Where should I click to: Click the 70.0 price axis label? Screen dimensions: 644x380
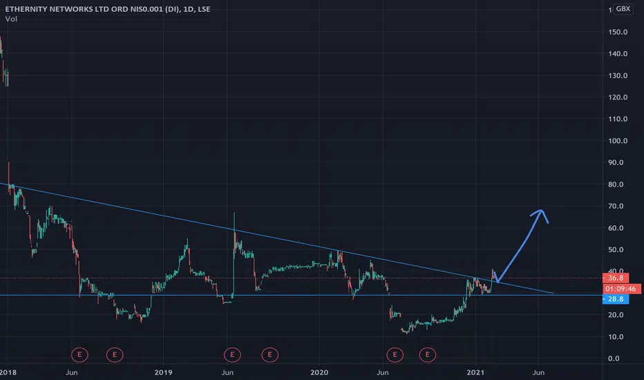point(616,206)
